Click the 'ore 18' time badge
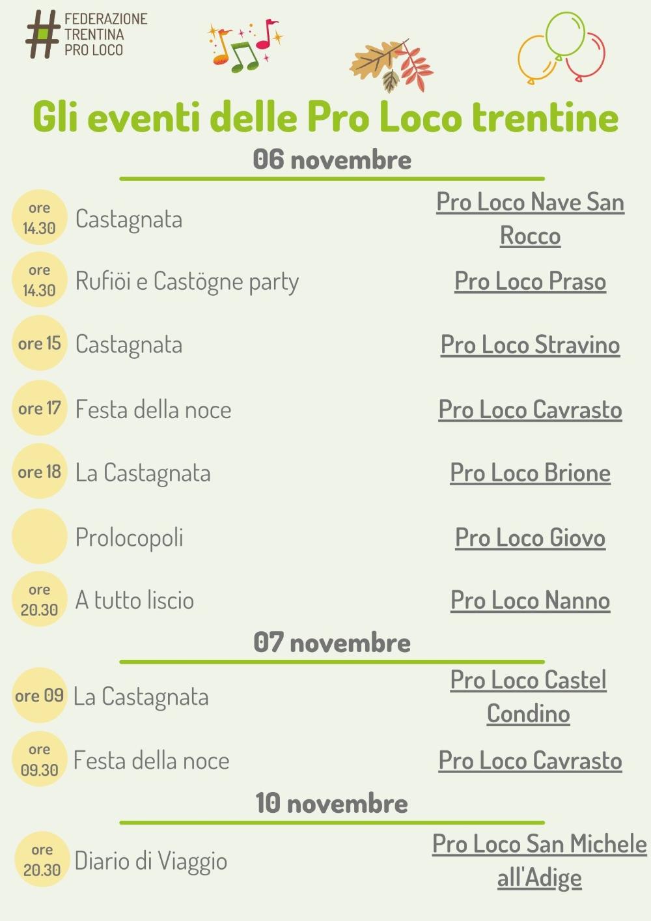Viewport: 651px width, 921px height. tap(40, 472)
